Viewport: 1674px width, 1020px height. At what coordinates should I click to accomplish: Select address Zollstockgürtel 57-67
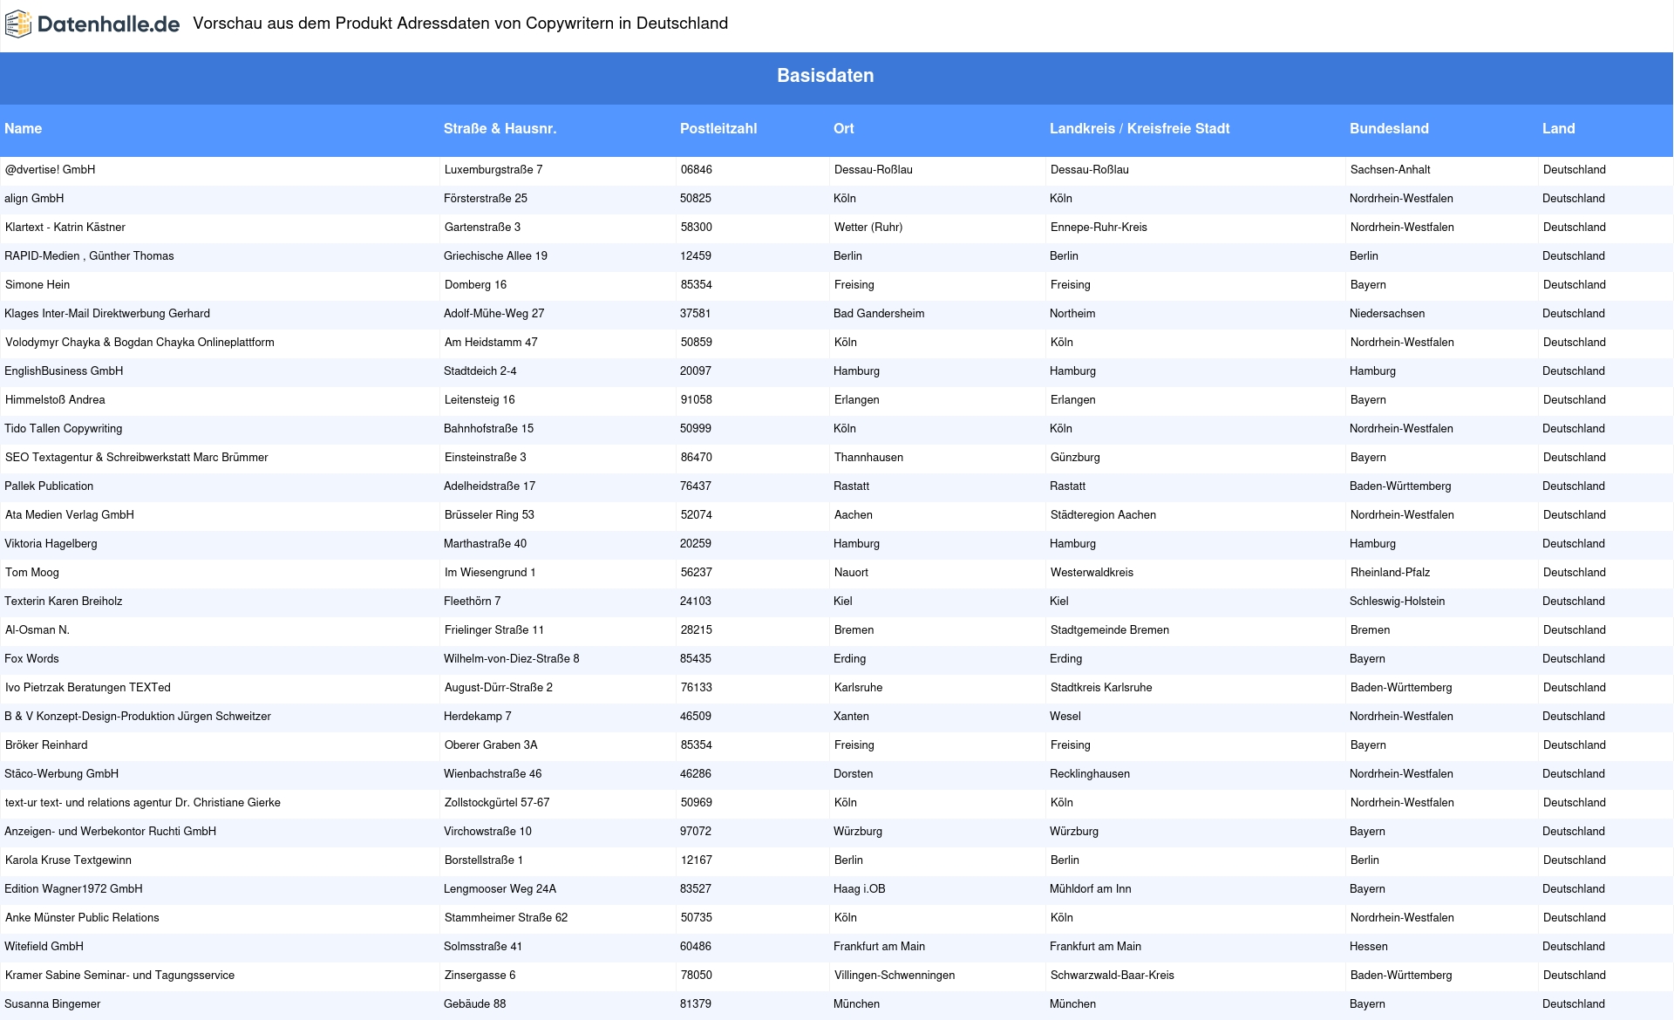497,803
